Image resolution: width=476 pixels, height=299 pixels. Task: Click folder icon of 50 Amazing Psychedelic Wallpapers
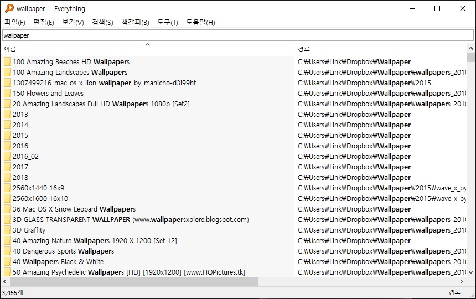7,272
